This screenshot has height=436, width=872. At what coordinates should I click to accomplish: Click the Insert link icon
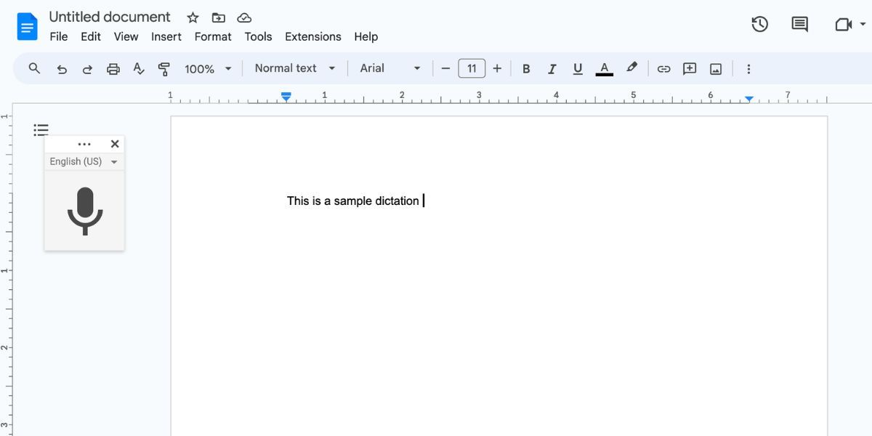click(x=663, y=69)
